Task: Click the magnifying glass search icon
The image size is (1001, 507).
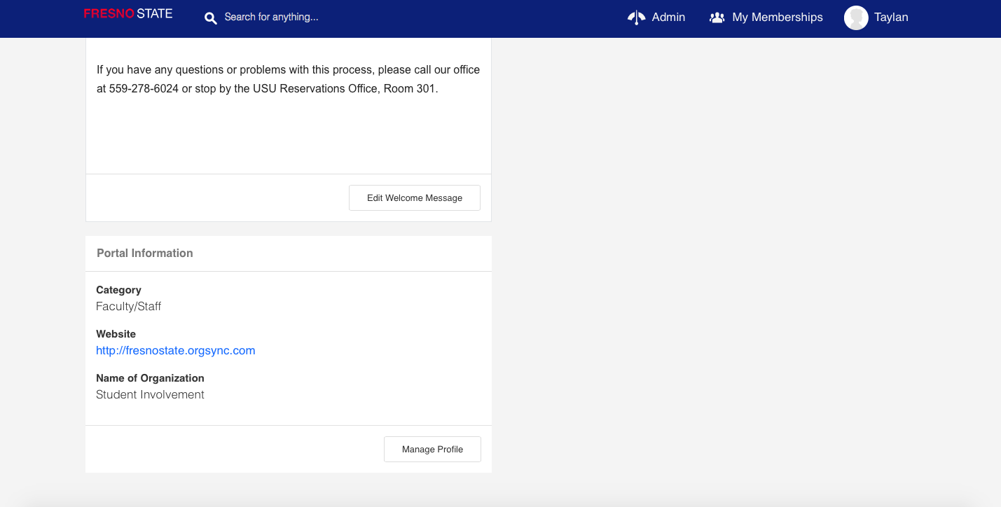Action: pos(210,18)
